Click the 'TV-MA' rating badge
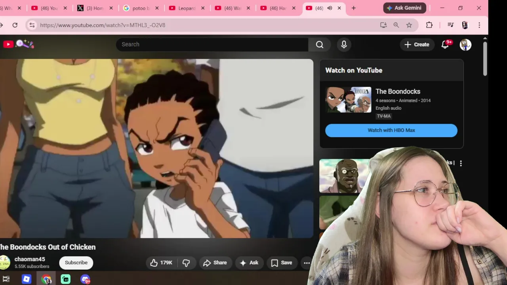507x285 pixels. (384, 116)
